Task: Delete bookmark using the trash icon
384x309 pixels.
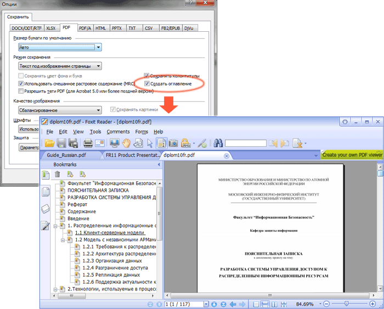Action: coord(58,175)
